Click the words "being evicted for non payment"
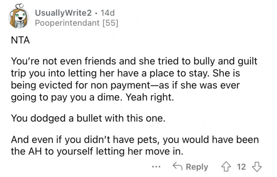Screen dimensions: 277x177 point(81,85)
